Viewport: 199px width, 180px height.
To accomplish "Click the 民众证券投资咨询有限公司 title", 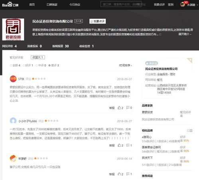I will click(x=53, y=21).
